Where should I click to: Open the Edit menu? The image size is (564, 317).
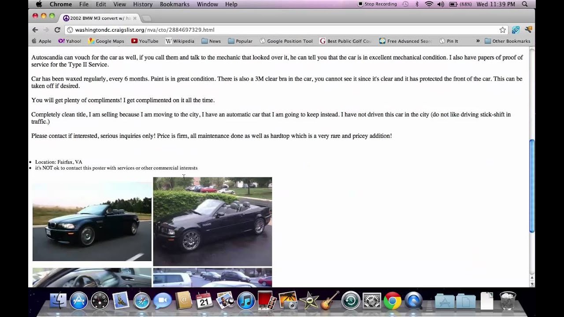[x=101, y=4]
